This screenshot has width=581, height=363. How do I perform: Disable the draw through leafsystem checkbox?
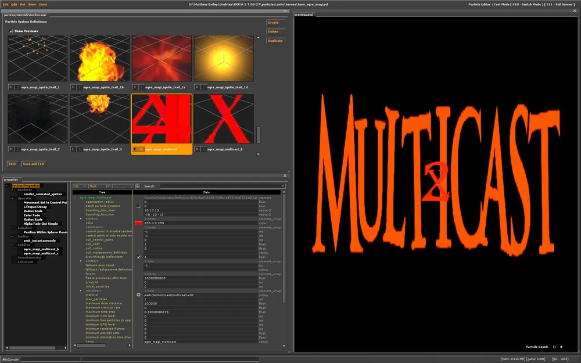point(138,257)
